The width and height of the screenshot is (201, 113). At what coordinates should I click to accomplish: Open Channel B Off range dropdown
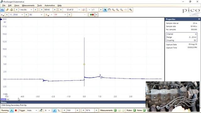(65, 15)
